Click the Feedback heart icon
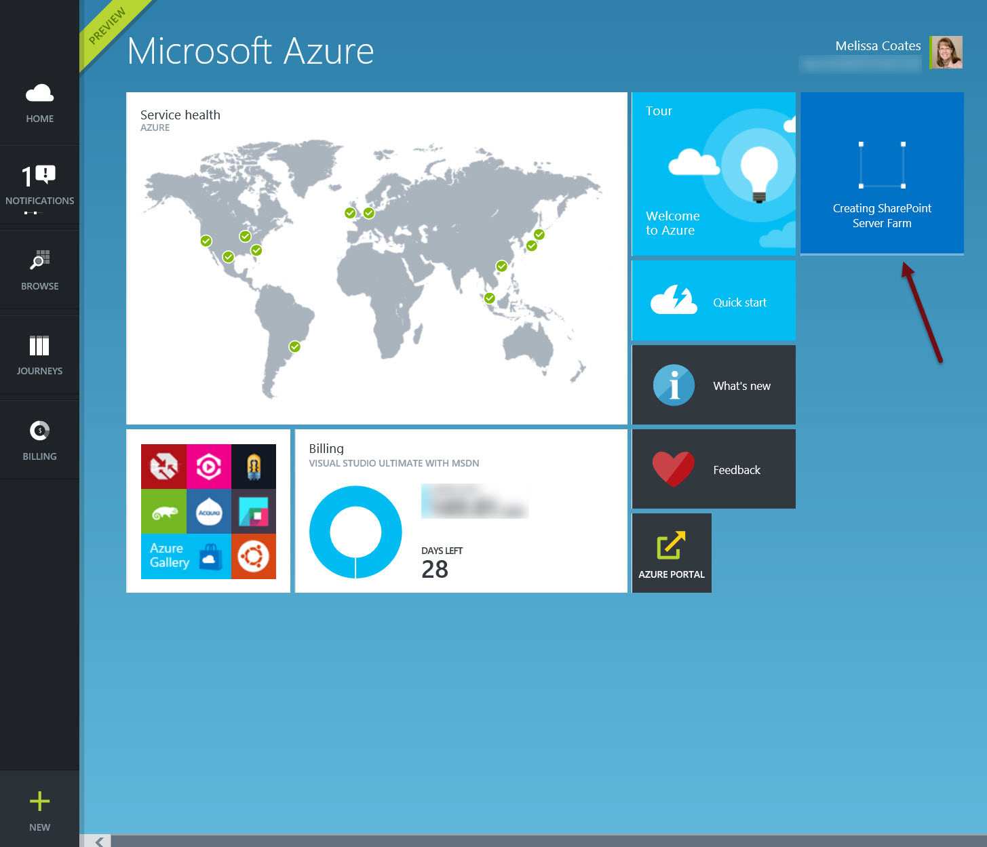987x847 pixels. (x=673, y=469)
